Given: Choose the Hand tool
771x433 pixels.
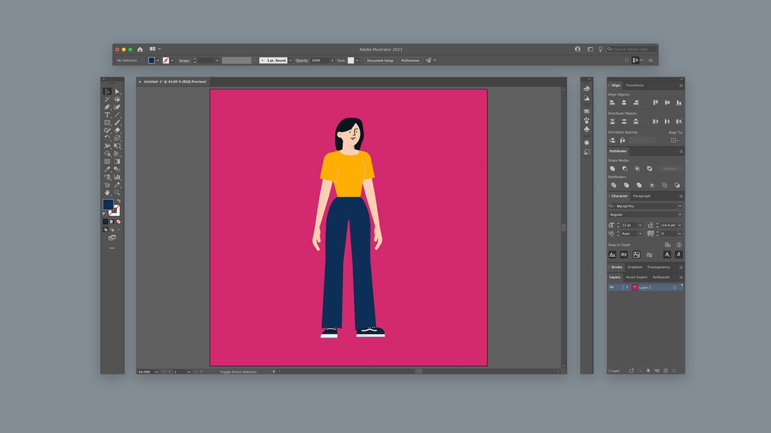Looking at the screenshot, I should click(x=107, y=192).
